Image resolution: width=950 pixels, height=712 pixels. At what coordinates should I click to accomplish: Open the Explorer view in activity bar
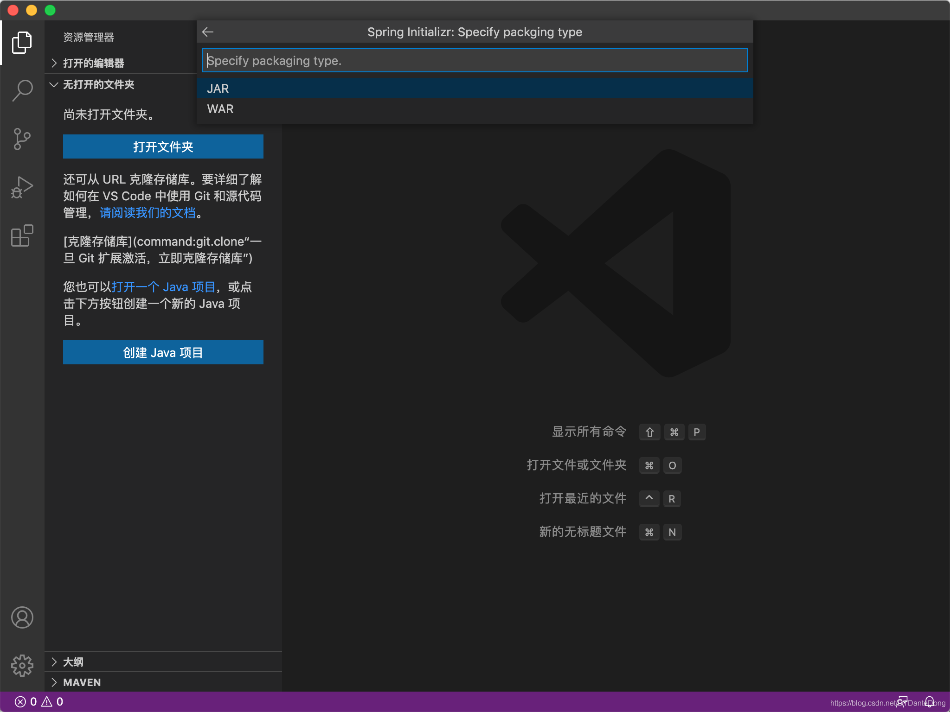coord(22,43)
